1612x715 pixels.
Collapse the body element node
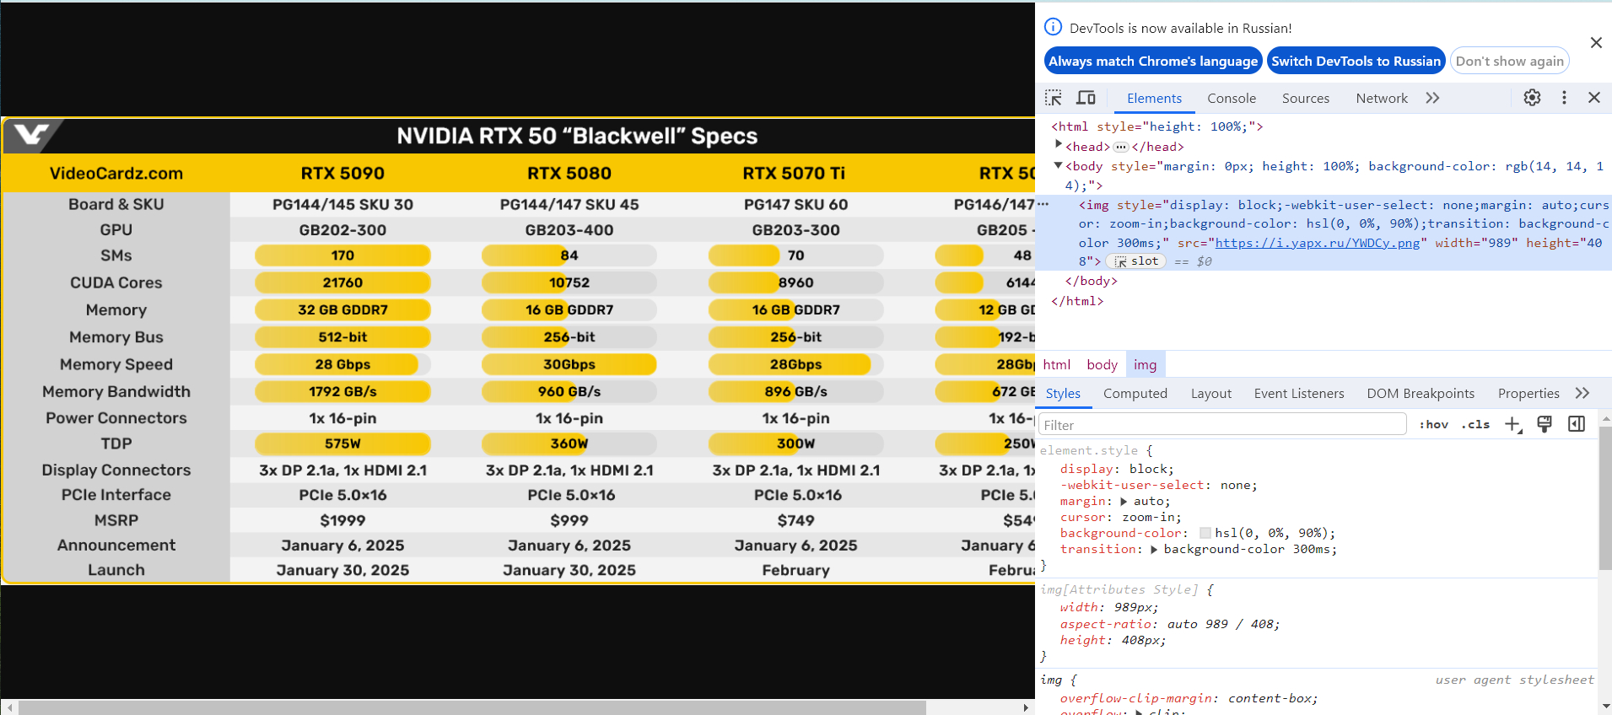(1059, 165)
